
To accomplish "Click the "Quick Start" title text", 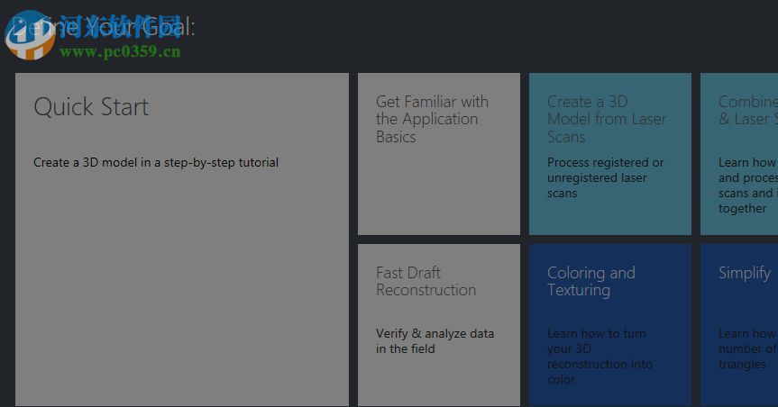I will (91, 107).
